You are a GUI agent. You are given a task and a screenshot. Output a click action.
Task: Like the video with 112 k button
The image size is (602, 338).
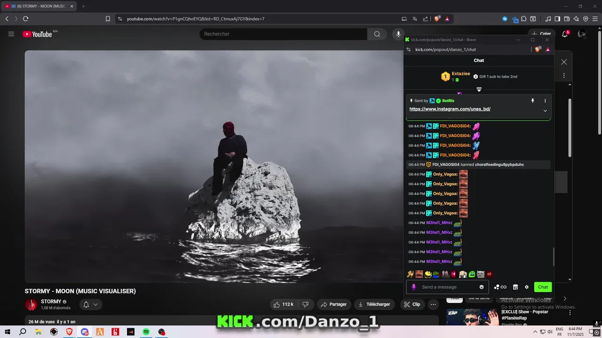point(283,304)
